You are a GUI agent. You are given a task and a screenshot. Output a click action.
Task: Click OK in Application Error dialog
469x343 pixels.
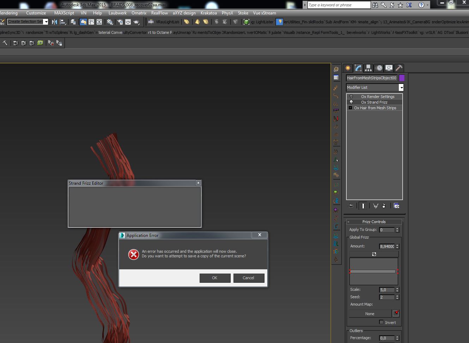214,278
